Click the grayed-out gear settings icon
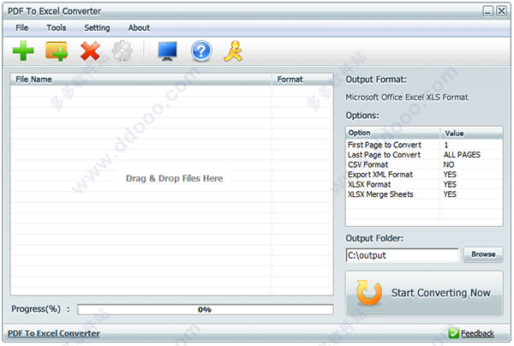The height and width of the screenshot is (346, 514). pos(123,51)
